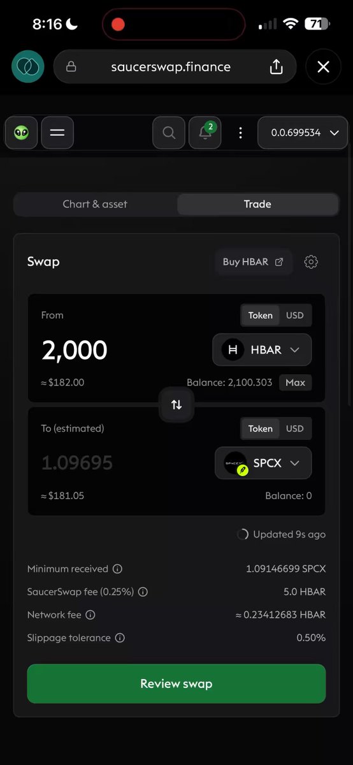This screenshot has width=353, height=765.
Task: Tap the alien avatar icon
Action: (x=22, y=133)
